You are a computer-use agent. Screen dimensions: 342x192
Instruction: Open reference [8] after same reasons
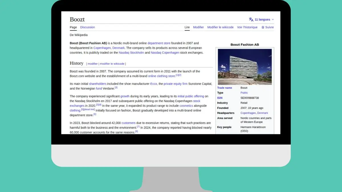tap(137, 131)
